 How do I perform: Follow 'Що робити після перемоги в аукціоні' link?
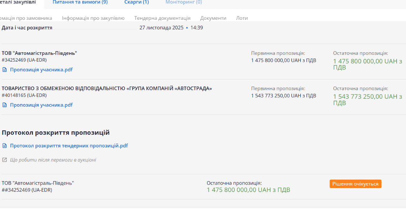[53, 160]
